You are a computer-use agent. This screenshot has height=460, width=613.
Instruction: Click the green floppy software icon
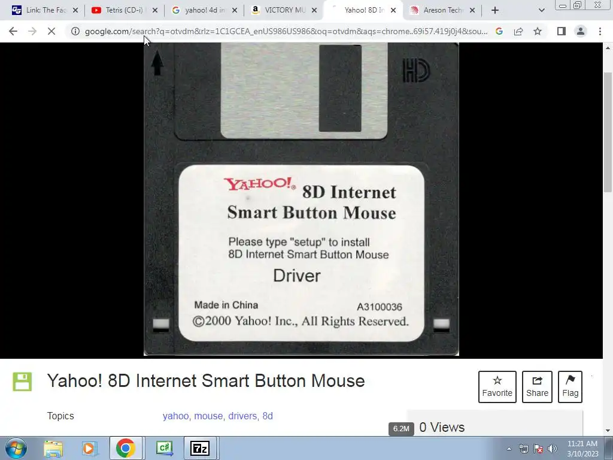(22, 382)
